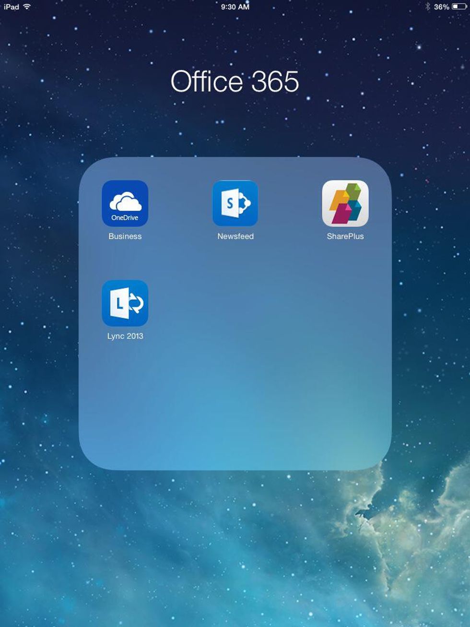Tap the 36% battery percentage text

(x=441, y=7)
